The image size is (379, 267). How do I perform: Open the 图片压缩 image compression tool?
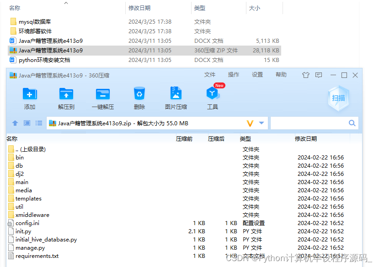click(x=175, y=97)
